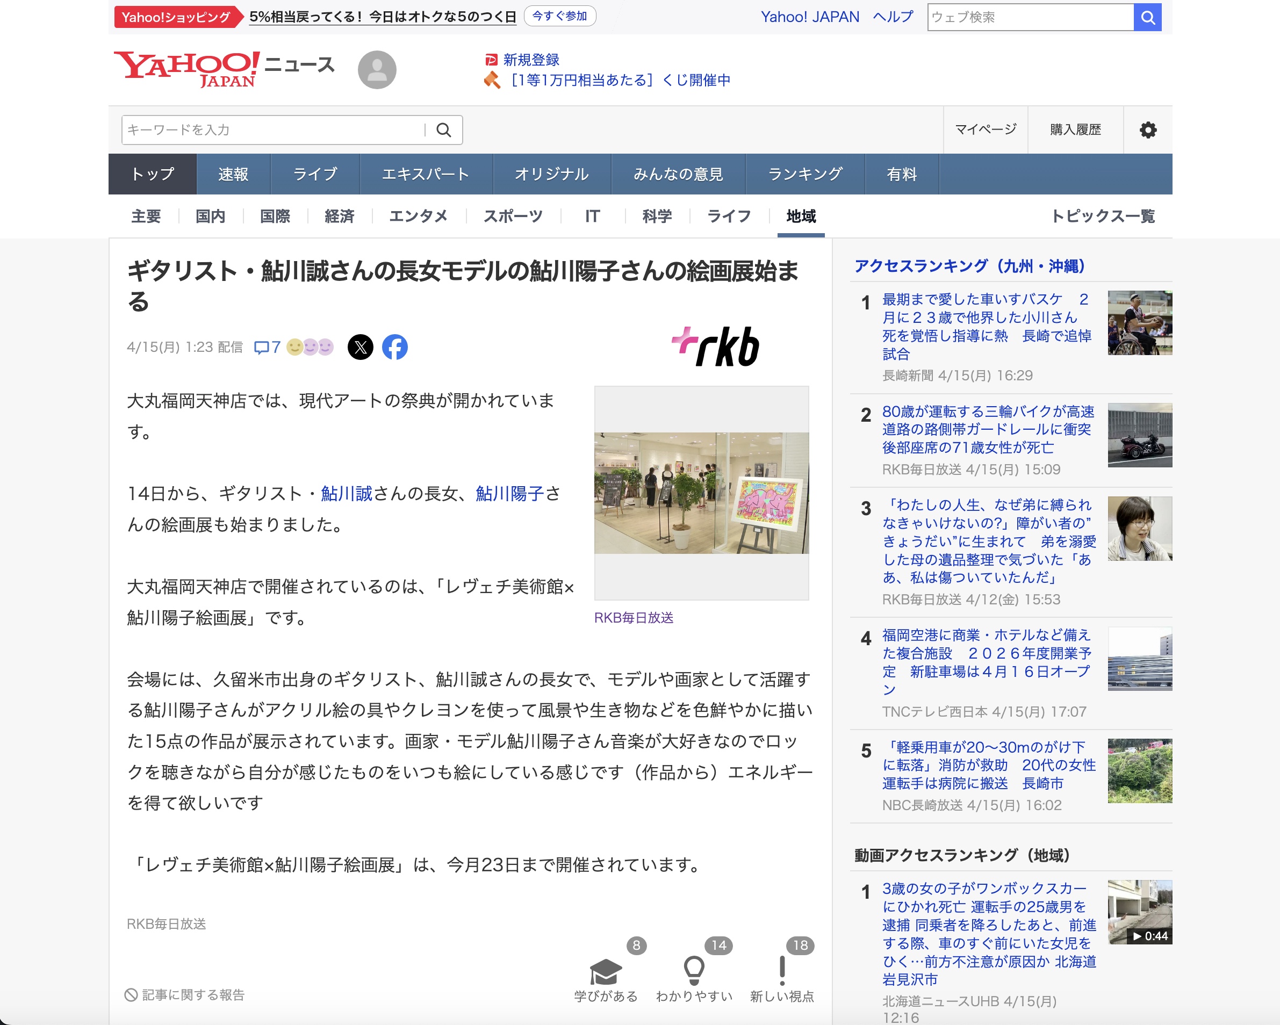Click the 新しい視点 exclamation reaction icon
The image size is (1280, 1025).
(781, 970)
